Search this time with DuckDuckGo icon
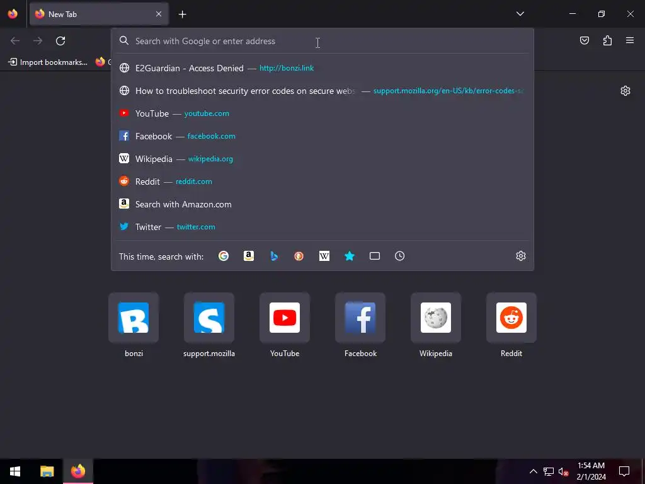Screen dimensions: 645x484 point(299,256)
